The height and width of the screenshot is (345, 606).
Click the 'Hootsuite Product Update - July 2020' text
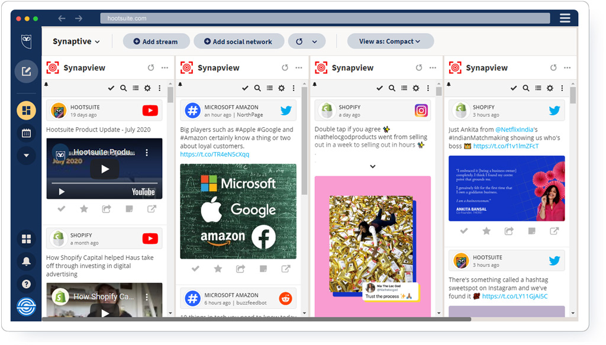(x=98, y=130)
